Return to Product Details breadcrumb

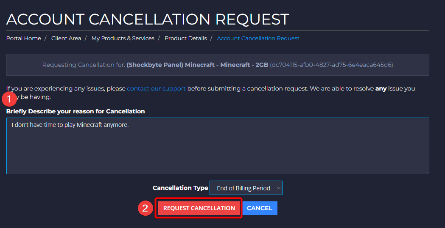point(186,38)
